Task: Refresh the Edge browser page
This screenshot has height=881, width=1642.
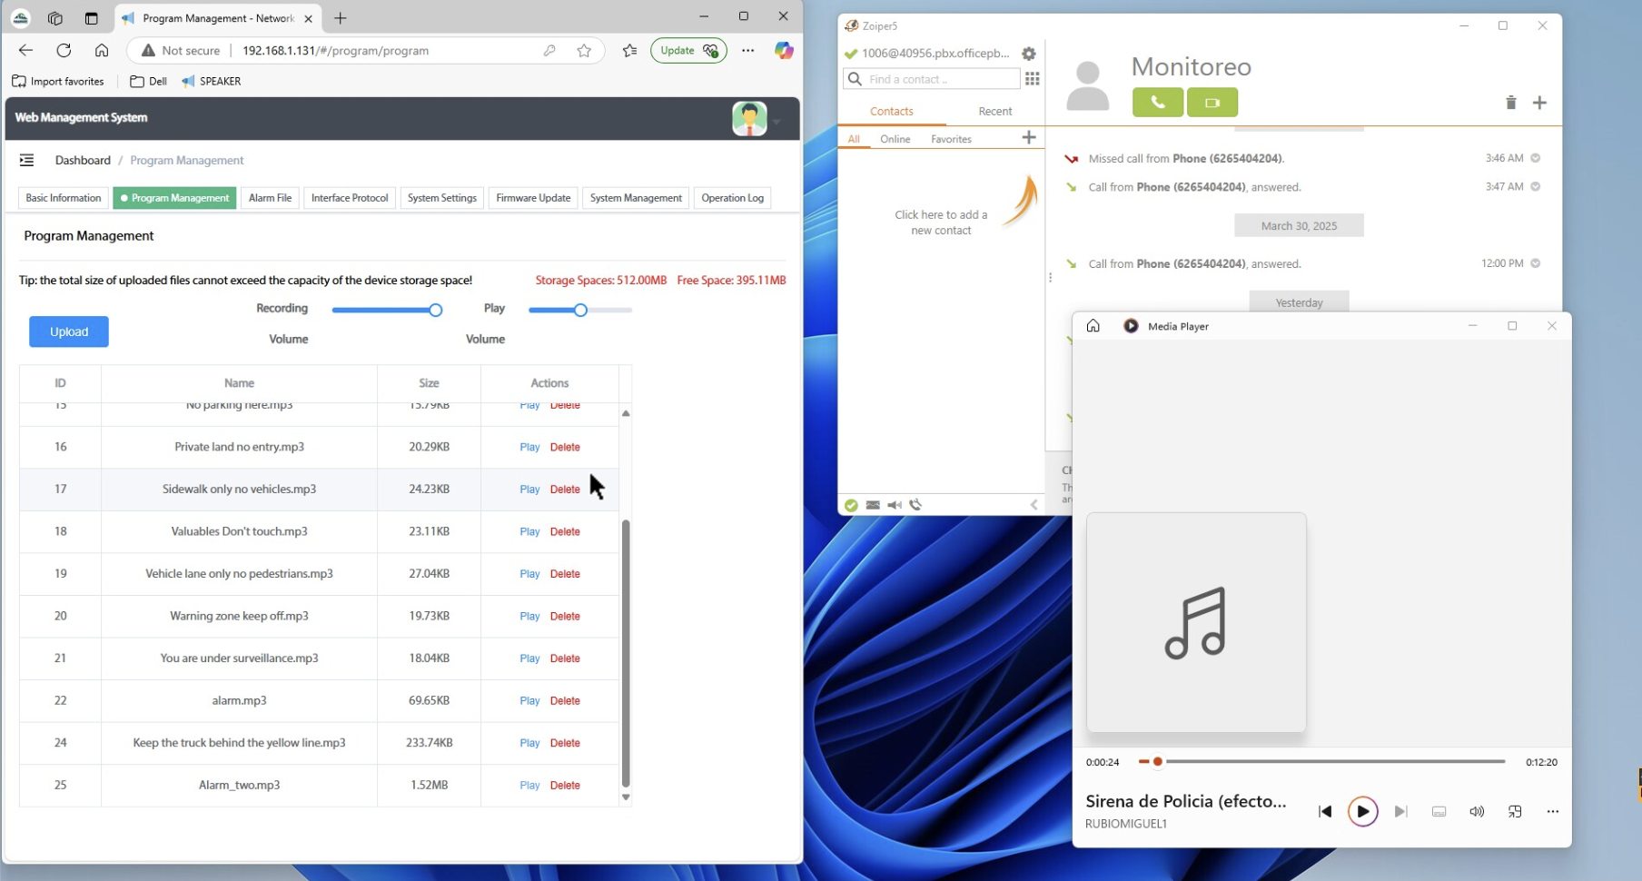Action: pyautogui.click(x=64, y=51)
